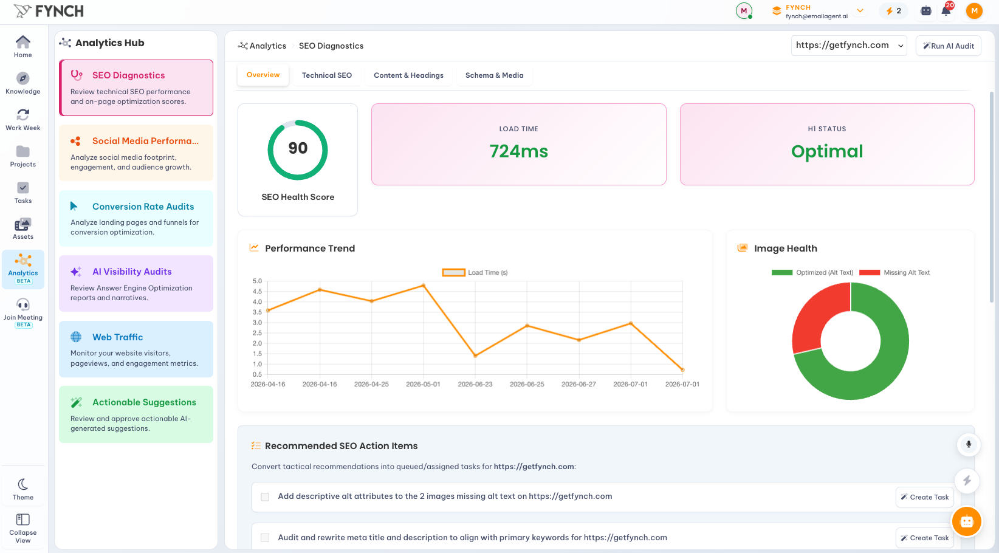Open the orange chatbot floating button

click(x=967, y=521)
